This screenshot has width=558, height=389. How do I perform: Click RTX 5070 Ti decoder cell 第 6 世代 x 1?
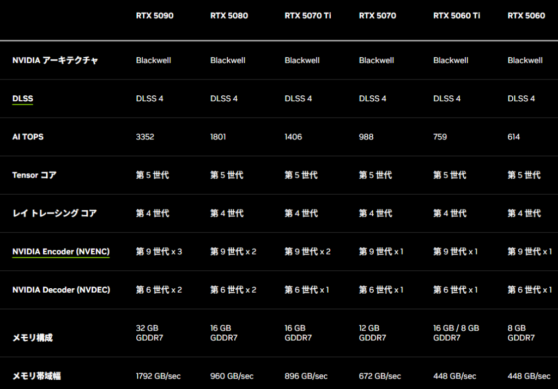[307, 290]
